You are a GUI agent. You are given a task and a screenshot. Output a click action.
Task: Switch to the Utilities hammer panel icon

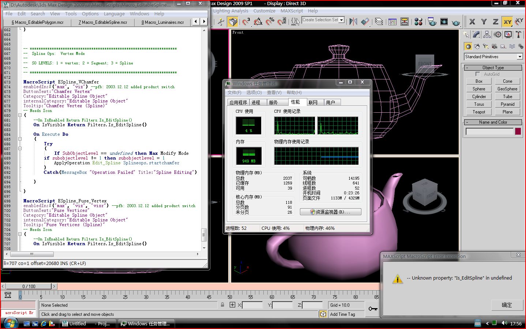[x=518, y=35]
